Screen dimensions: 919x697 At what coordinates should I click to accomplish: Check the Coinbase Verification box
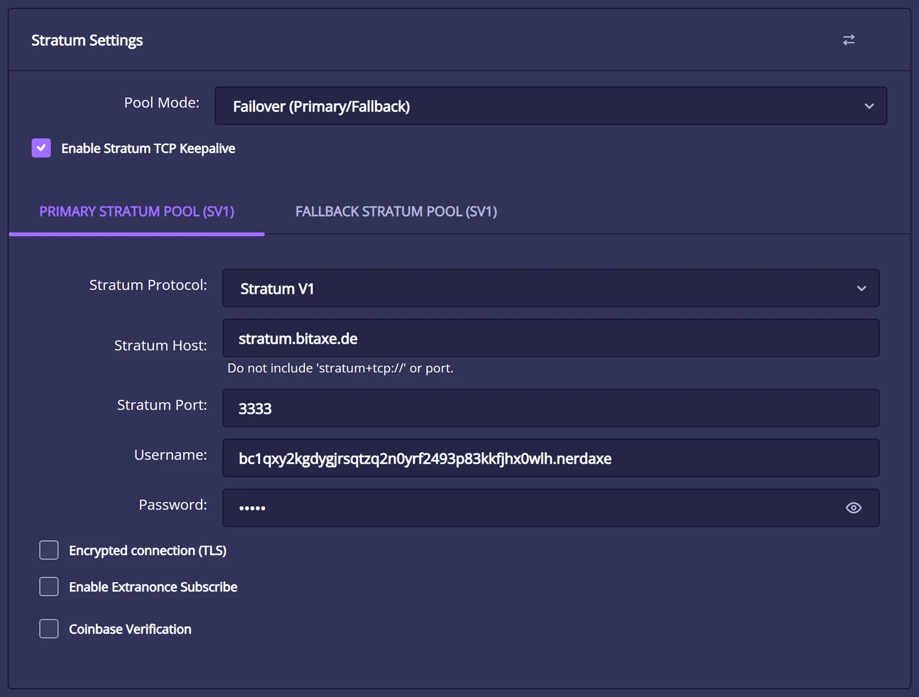[x=49, y=629]
